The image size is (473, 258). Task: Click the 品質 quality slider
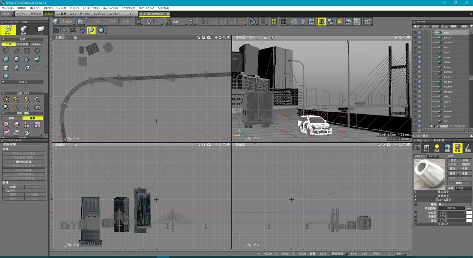click(x=467, y=188)
